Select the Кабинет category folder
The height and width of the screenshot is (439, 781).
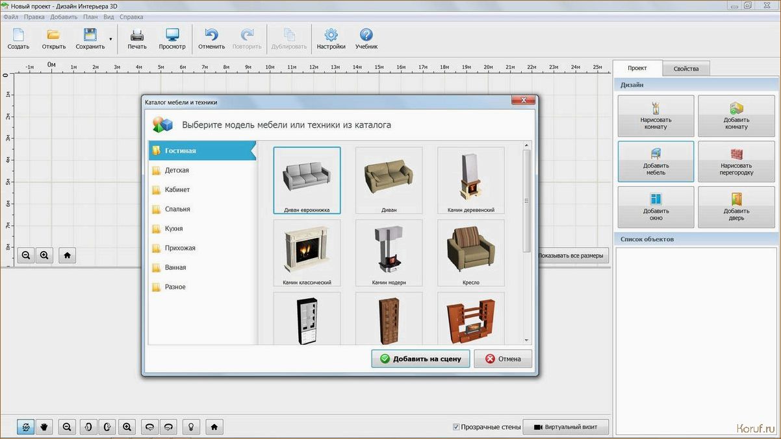tap(202, 189)
